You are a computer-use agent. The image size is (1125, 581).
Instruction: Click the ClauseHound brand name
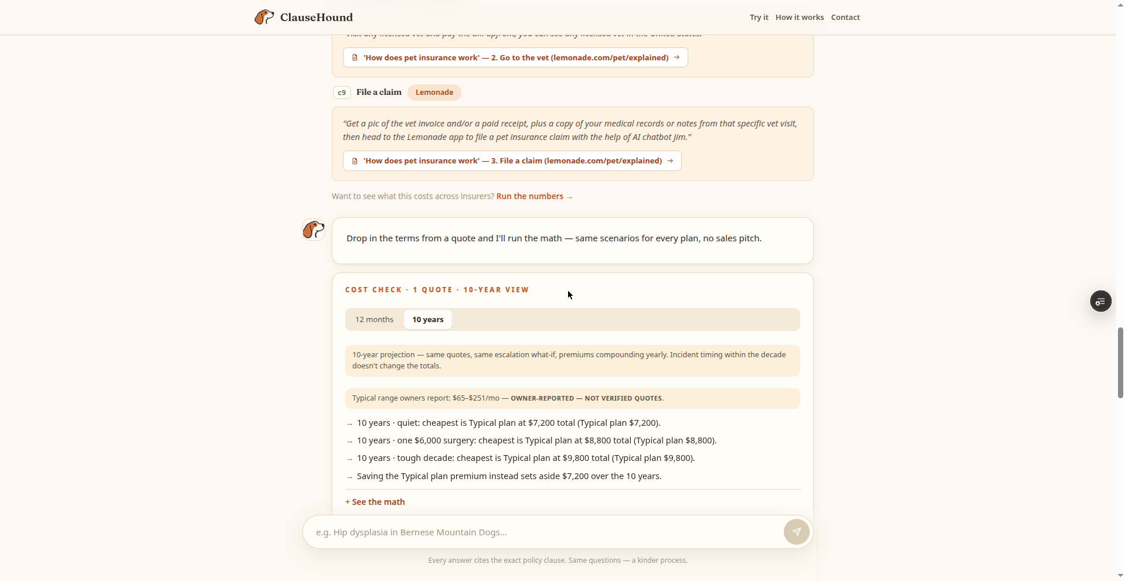pyautogui.click(x=317, y=17)
